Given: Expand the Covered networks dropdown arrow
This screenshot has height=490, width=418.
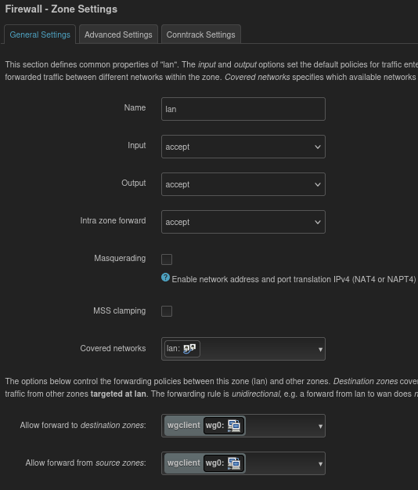Looking at the screenshot, I should [x=320, y=350].
